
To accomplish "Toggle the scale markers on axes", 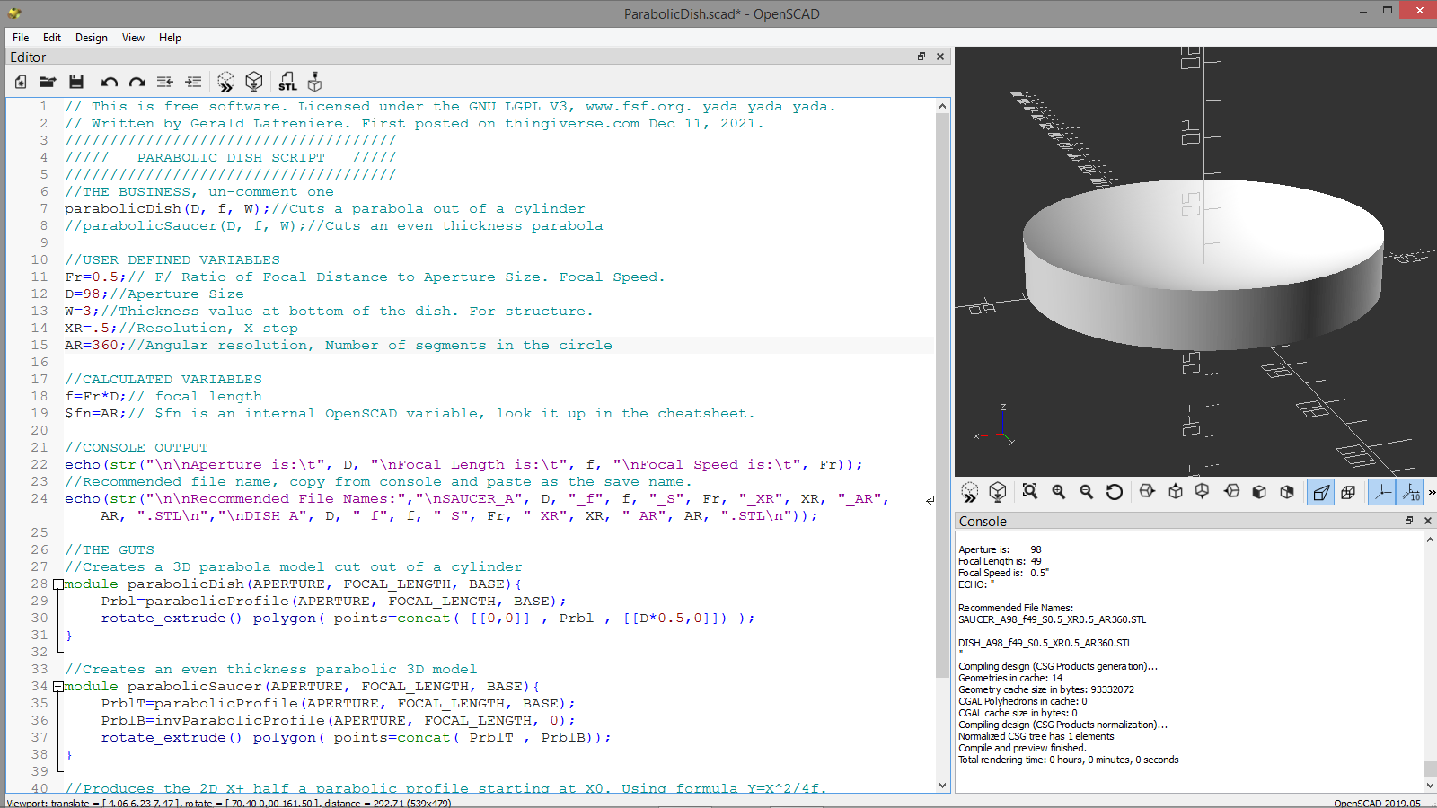I will tap(1410, 492).
